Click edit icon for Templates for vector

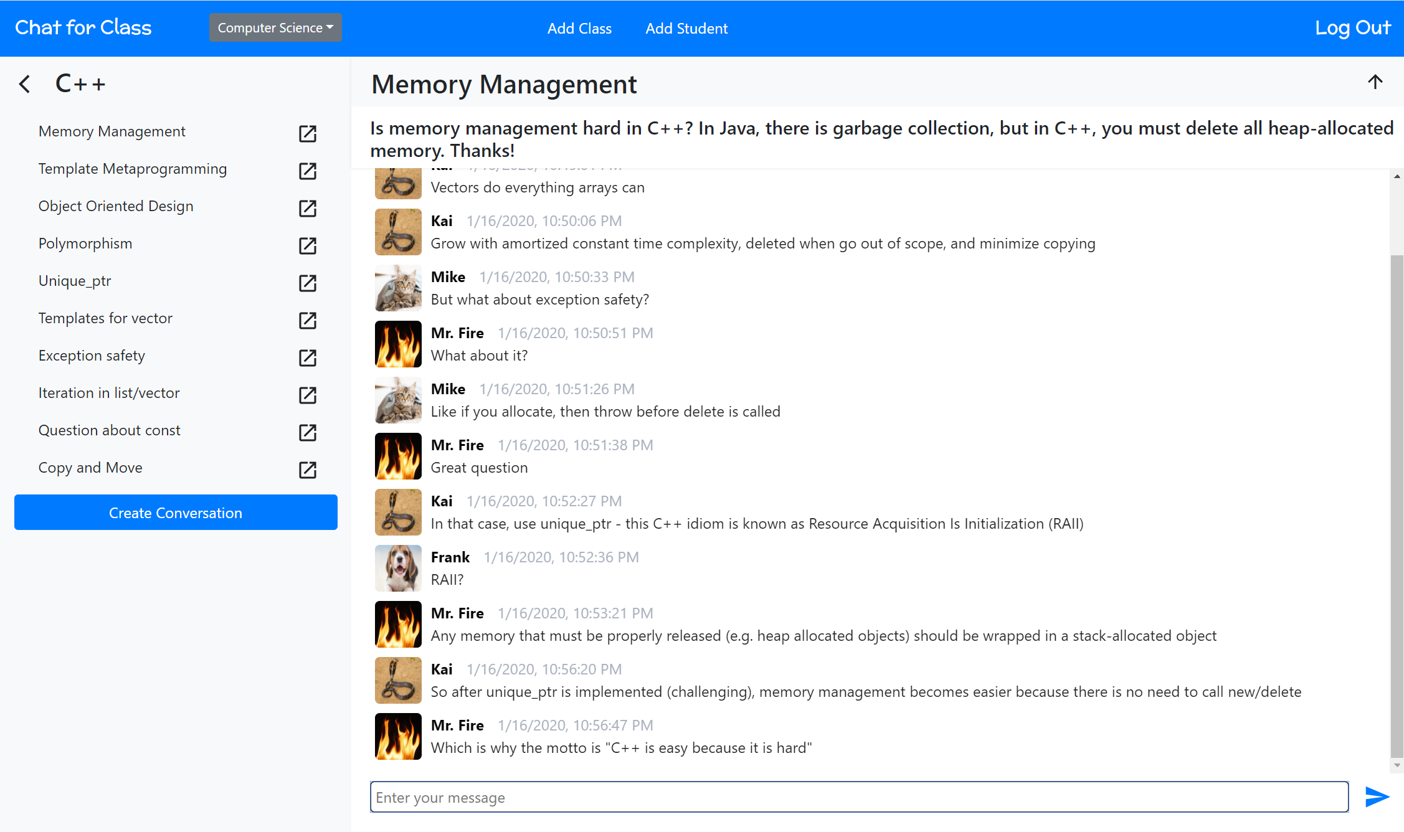[308, 319]
